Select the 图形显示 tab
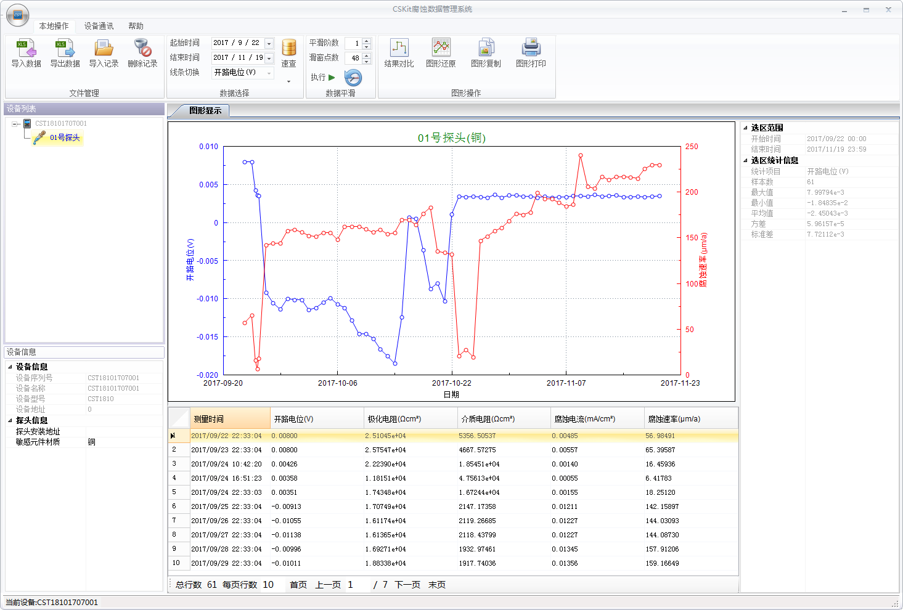The height and width of the screenshot is (610, 903). pos(205,110)
